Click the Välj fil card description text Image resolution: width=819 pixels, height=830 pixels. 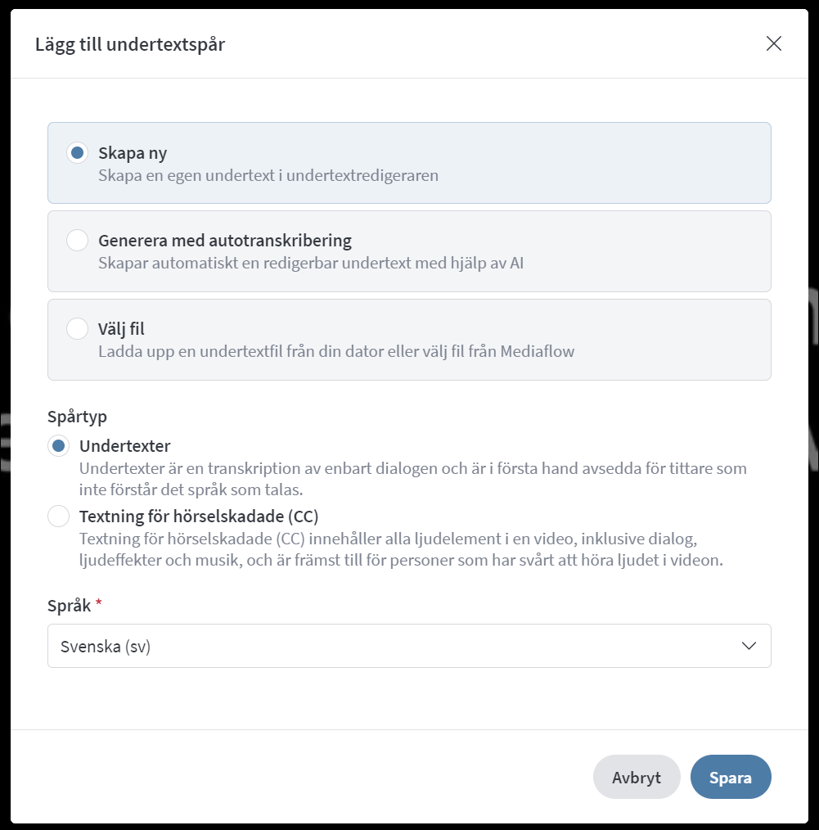click(x=336, y=351)
